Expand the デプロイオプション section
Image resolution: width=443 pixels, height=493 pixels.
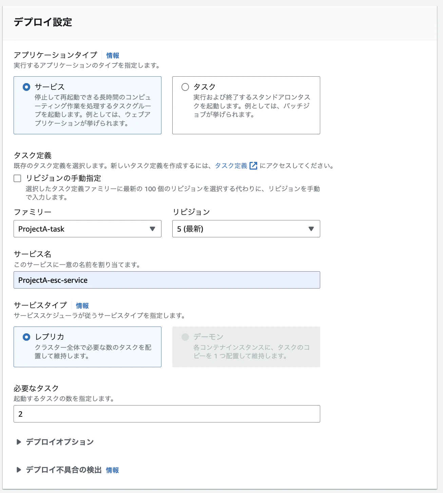[x=55, y=442]
